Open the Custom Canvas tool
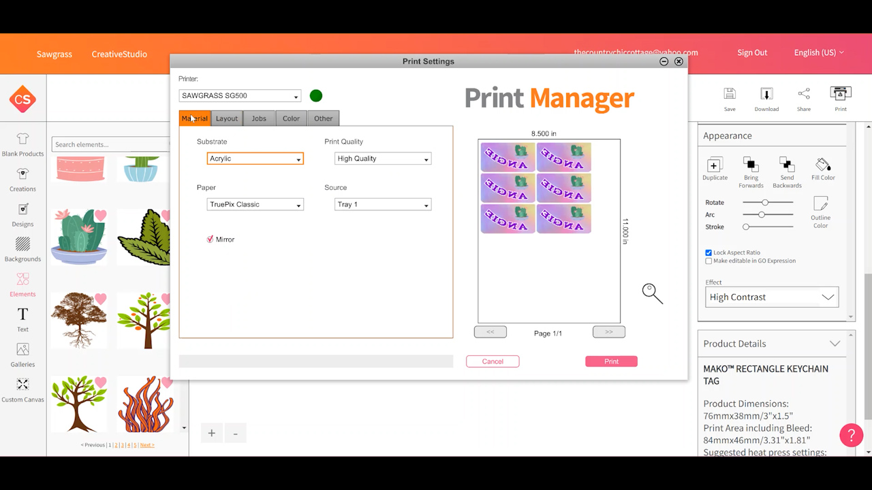The height and width of the screenshot is (490, 872). [22, 391]
